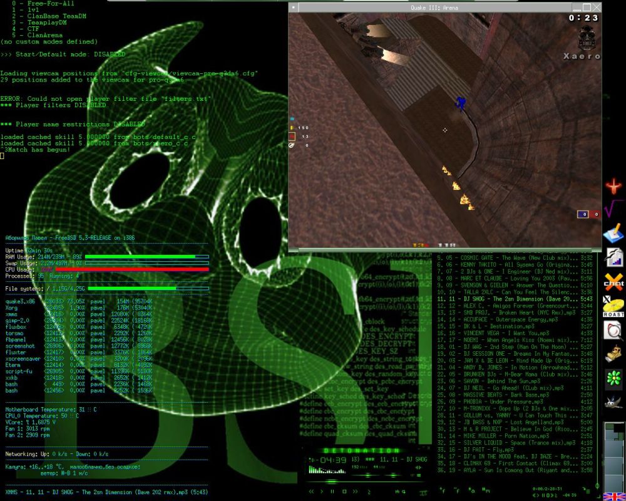Select playlist track COSMIC GATE - The Wave
626x501 pixels.
[x=515, y=257]
